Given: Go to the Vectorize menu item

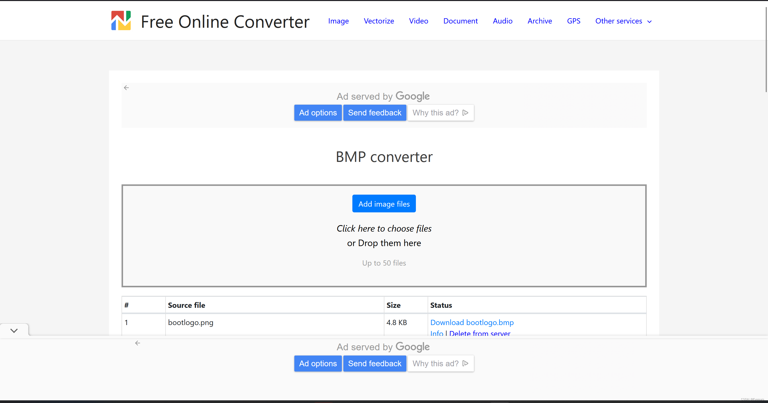Looking at the screenshot, I should [x=379, y=21].
